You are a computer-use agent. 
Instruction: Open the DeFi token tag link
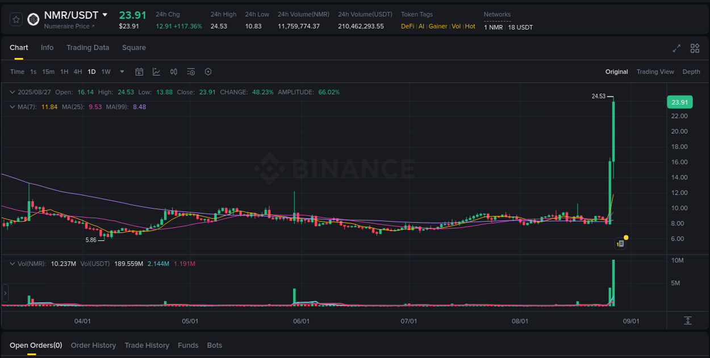pyautogui.click(x=407, y=26)
